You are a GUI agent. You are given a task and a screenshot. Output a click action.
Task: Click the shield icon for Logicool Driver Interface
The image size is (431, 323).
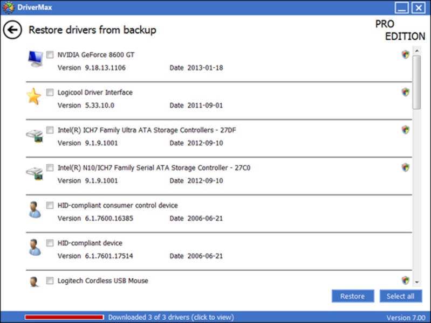[406, 92]
